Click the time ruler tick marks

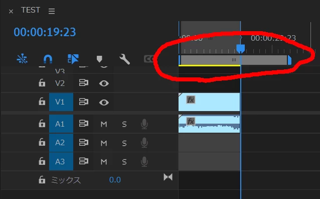(x=247, y=50)
